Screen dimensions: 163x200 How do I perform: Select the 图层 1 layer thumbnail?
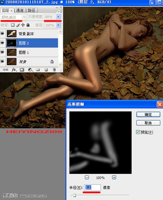click(x=12, y=52)
